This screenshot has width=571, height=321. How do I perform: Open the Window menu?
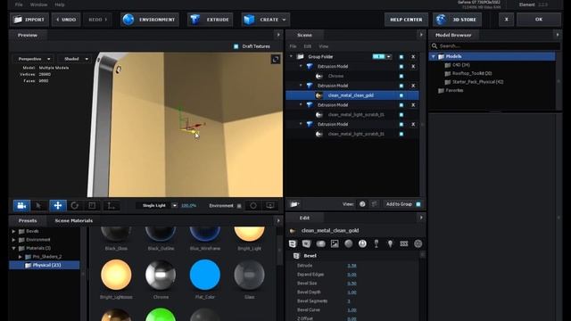tap(39, 4)
